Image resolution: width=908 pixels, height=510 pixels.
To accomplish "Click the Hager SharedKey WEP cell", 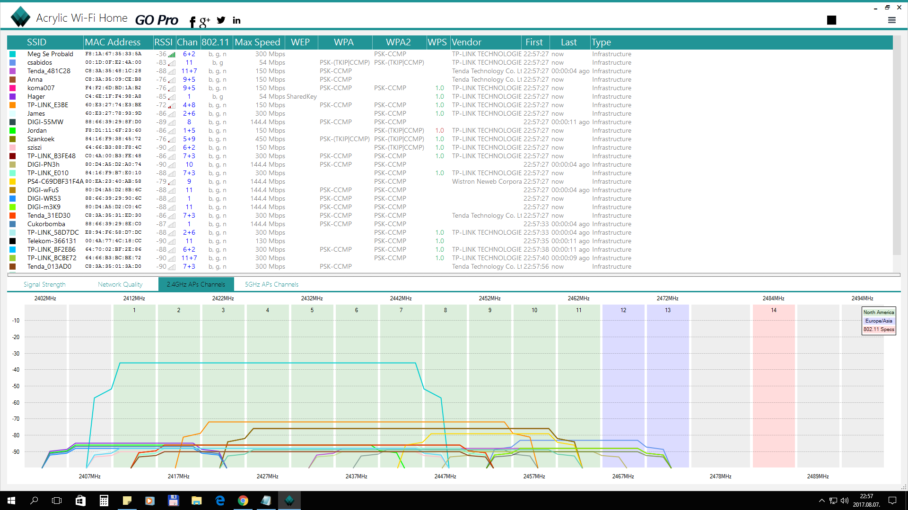I will coord(302,97).
